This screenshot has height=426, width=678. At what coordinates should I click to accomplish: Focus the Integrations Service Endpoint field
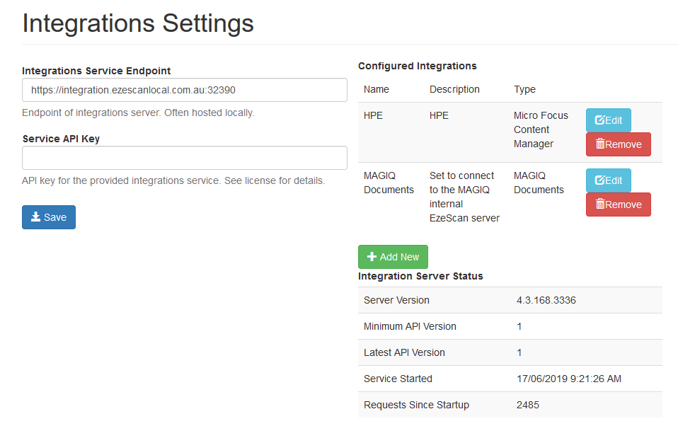click(184, 90)
